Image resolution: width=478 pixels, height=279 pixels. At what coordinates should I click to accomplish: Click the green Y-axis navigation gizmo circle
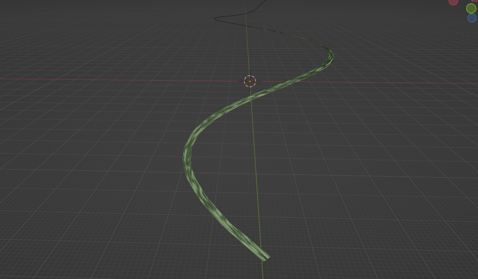click(x=471, y=8)
